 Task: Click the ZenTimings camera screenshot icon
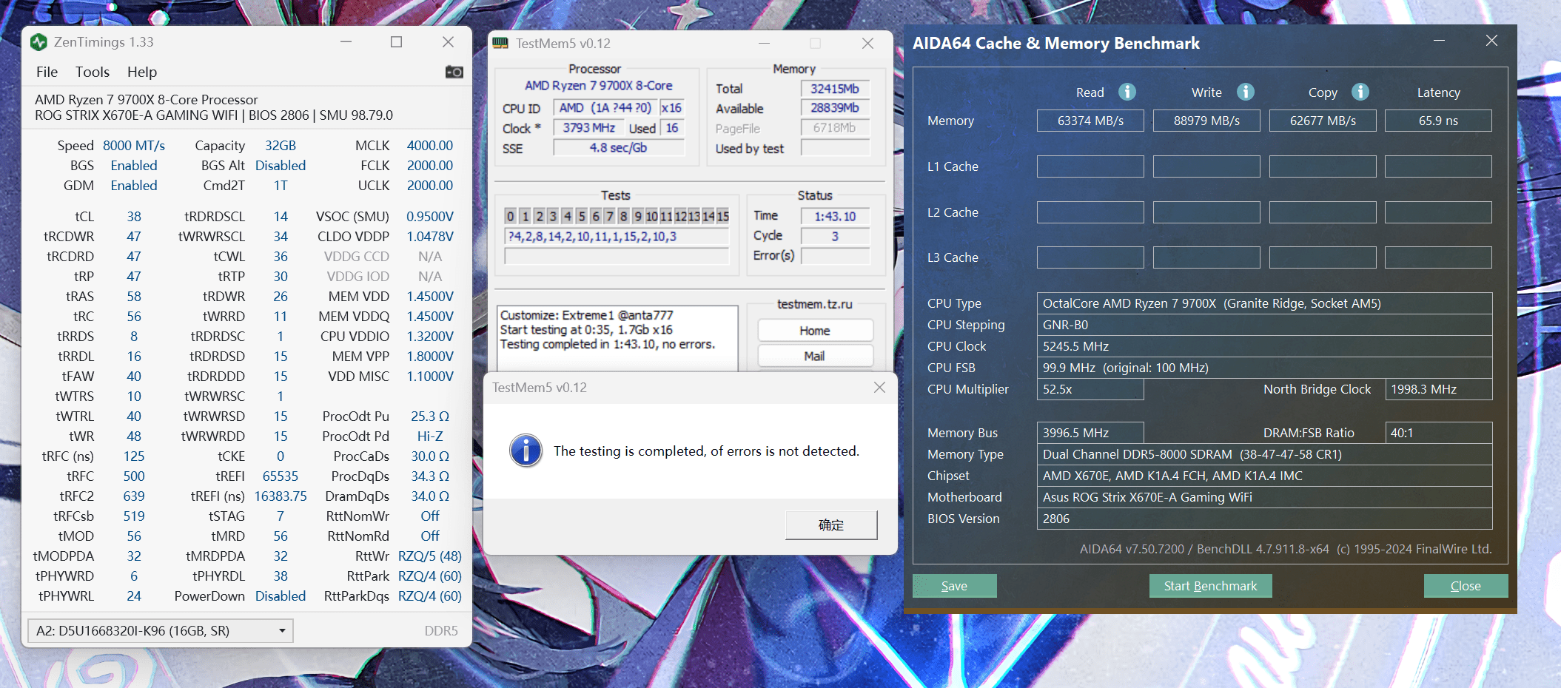click(454, 72)
